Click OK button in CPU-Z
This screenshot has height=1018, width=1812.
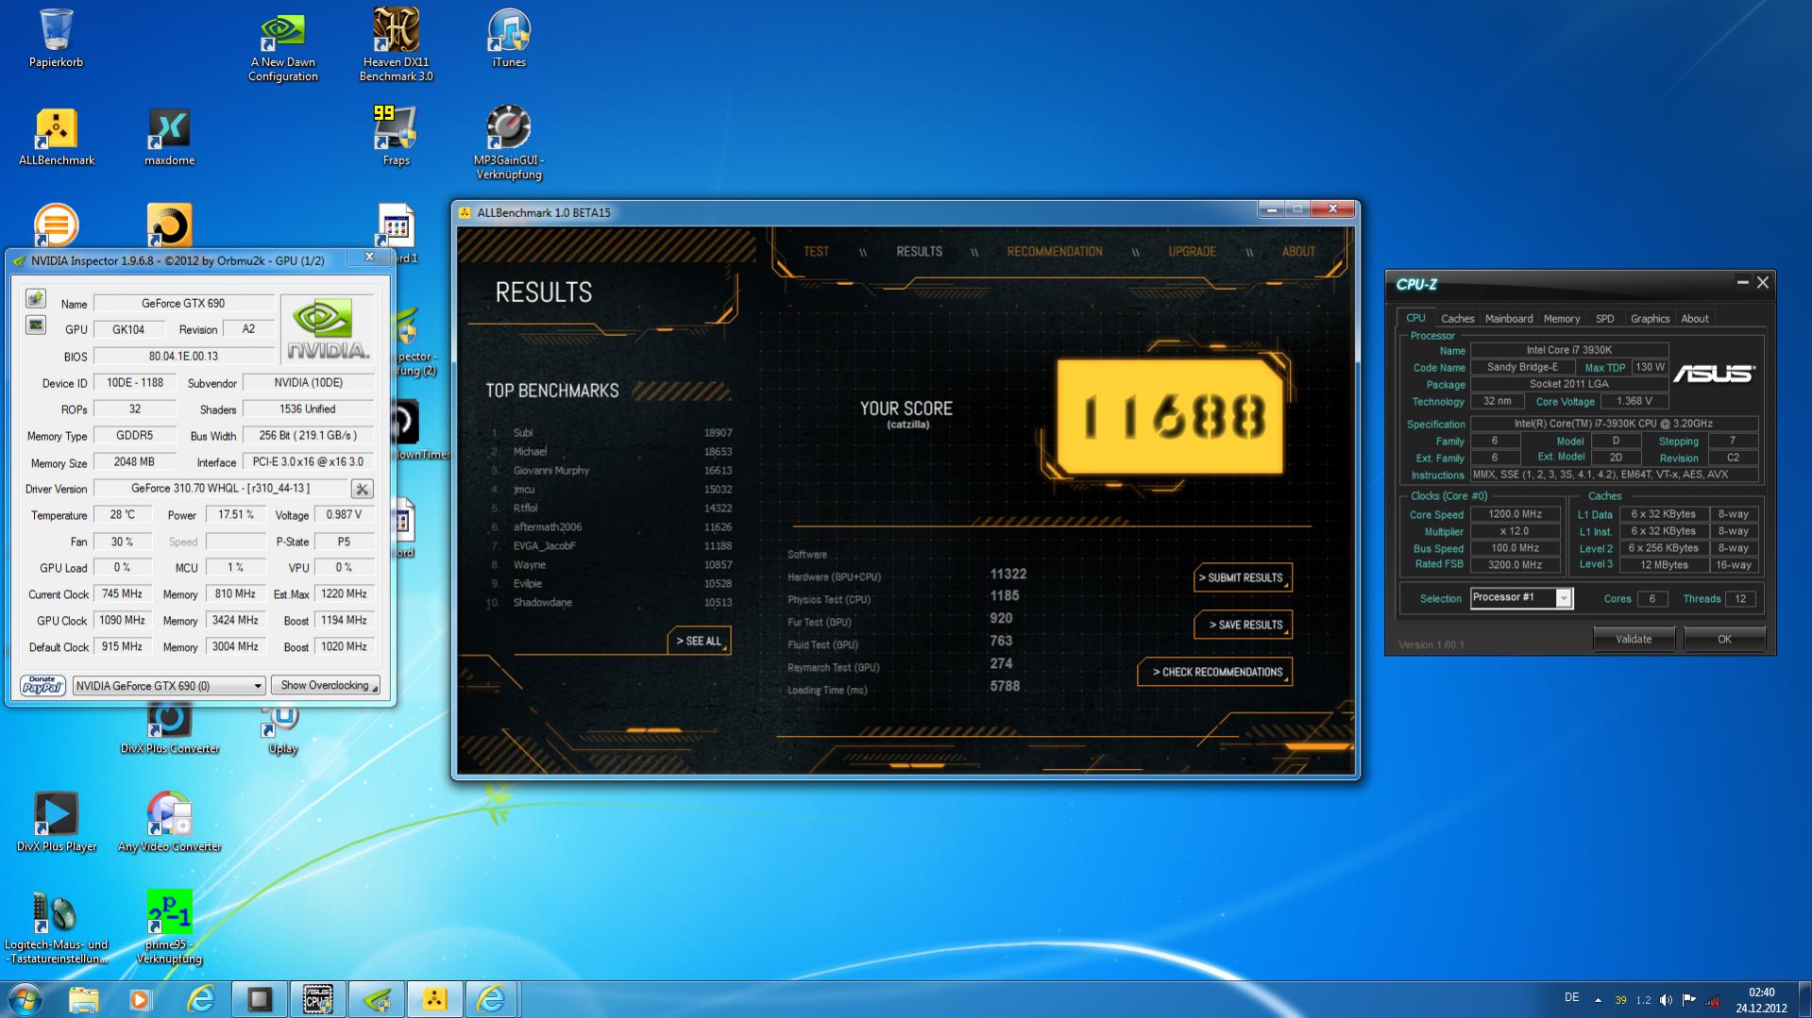tap(1724, 639)
